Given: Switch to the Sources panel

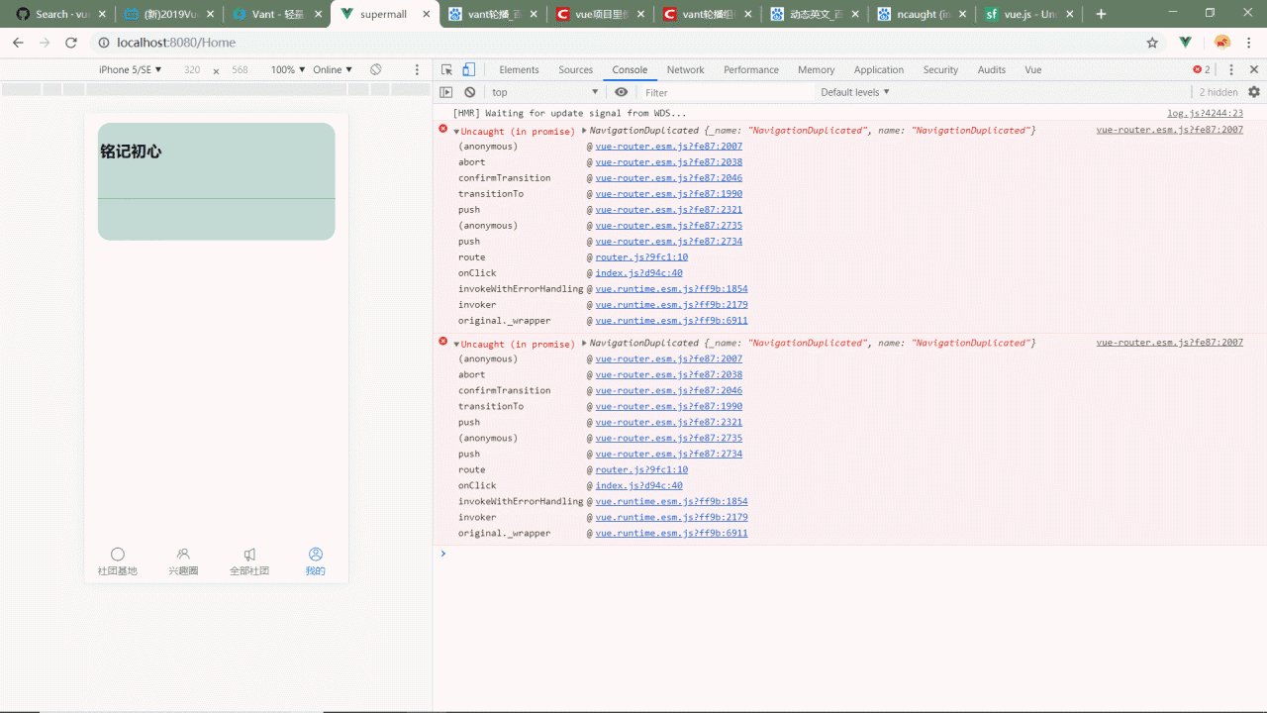Looking at the screenshot, I should (575, 69).
